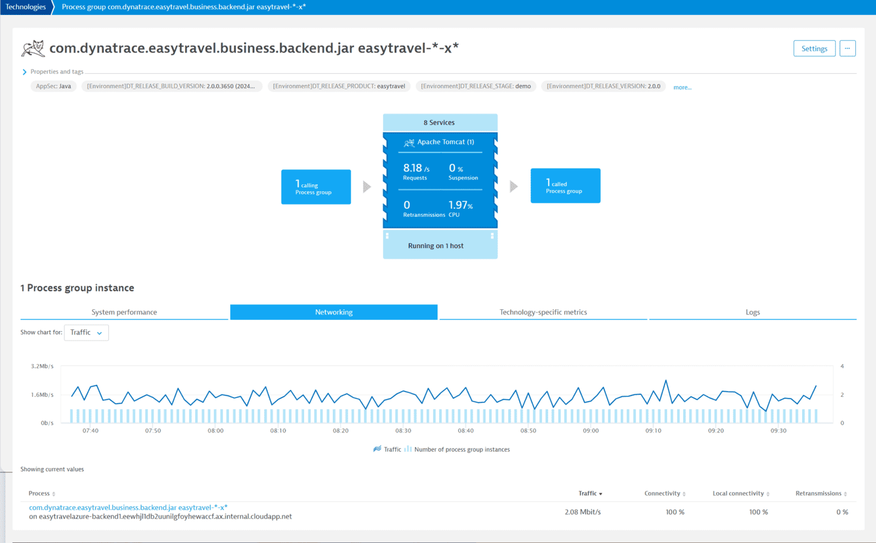This screenshot has width=876, height=543.
Task: Open Technology-specific metrics tab
Action: tap(543, 312)
